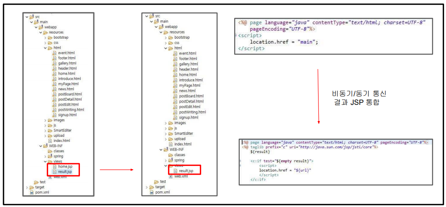Click the classes folder icon in left tree
The width and height of the screenshot is (446, 207).
pyautogui.click(x=50, y=151)
